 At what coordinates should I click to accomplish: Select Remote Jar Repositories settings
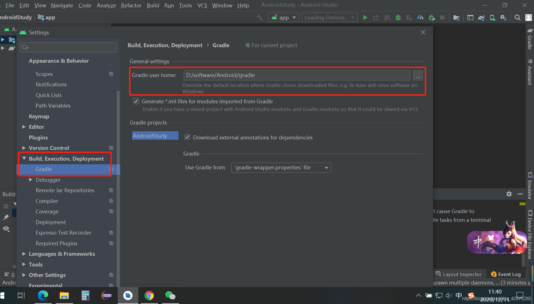click(65, 190)
